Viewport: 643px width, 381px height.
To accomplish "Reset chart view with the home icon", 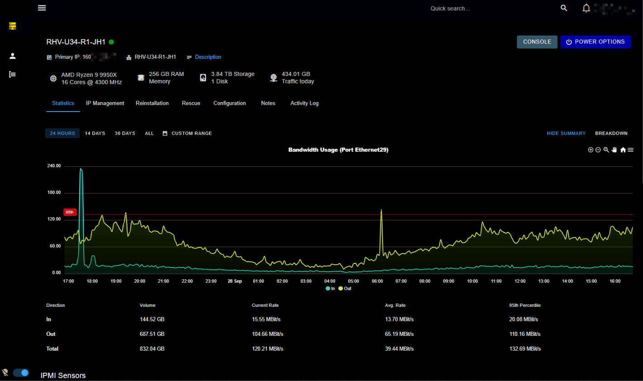I will point(623,150).
